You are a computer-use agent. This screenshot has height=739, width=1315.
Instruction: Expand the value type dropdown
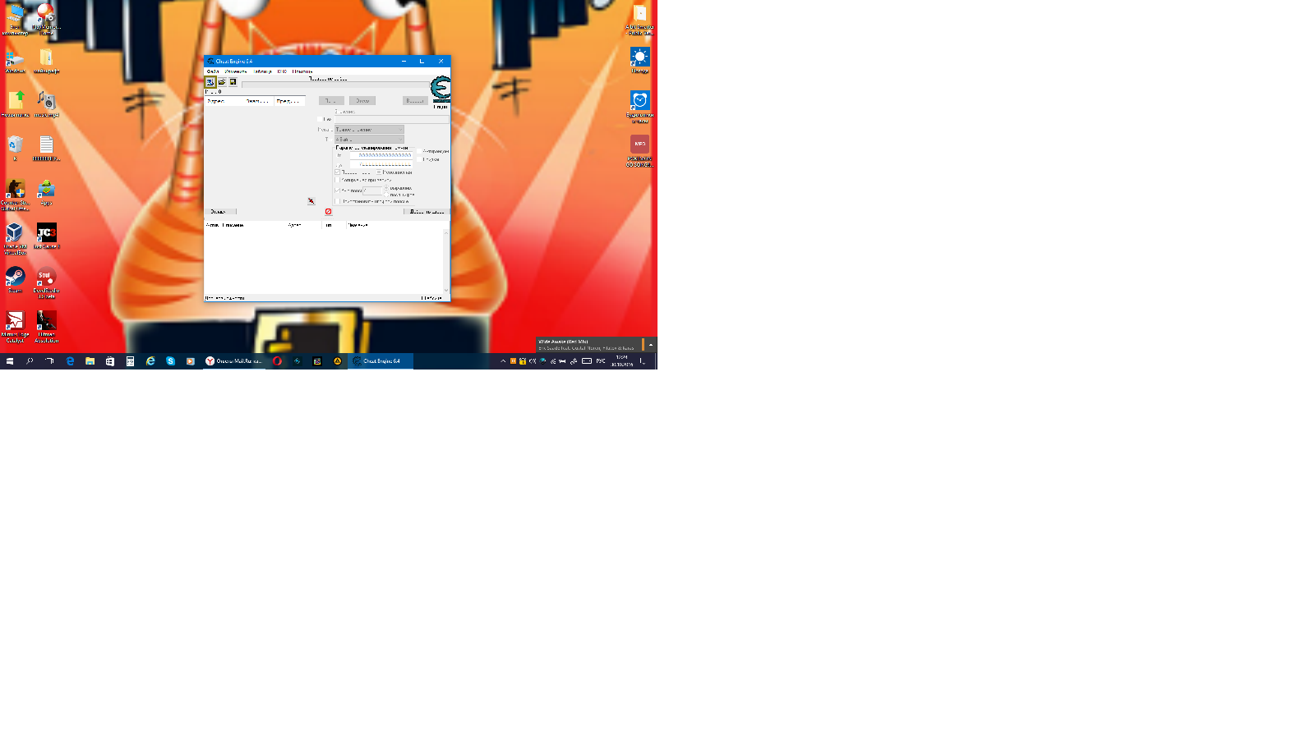click(x=369, y=140)
